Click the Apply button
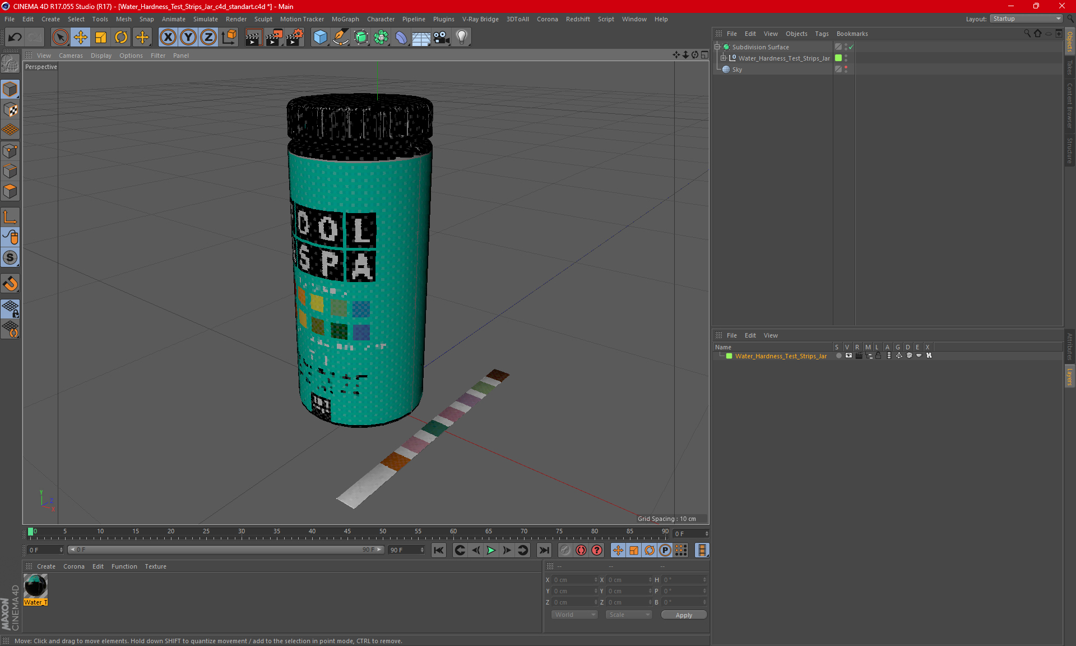1076x646 pixels. click(684, 615)
